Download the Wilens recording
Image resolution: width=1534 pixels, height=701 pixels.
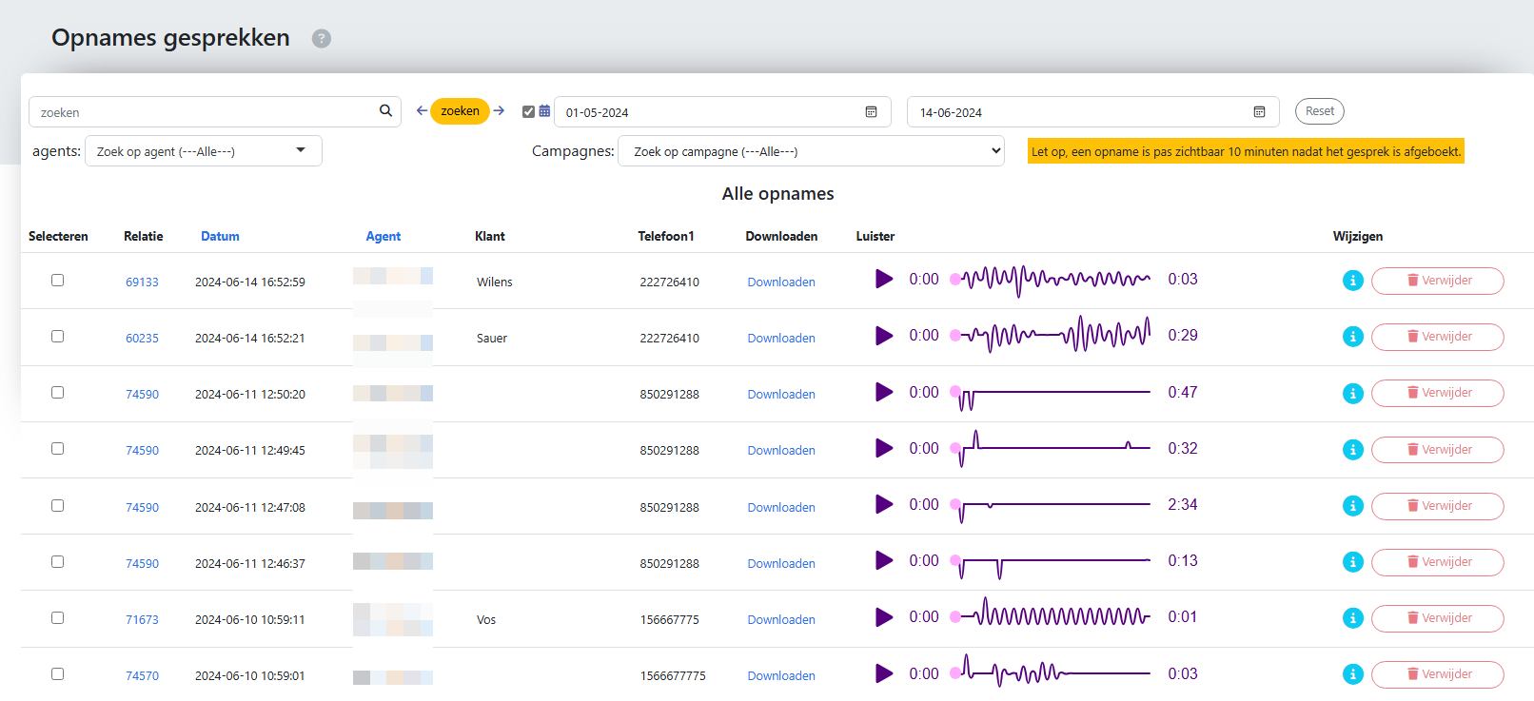click(781, 282)
